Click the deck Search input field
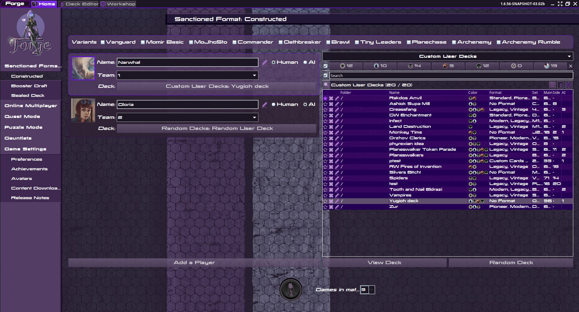The height and width of the screenshot is (312, 579). pyautogui.click(x=451, y=76)
